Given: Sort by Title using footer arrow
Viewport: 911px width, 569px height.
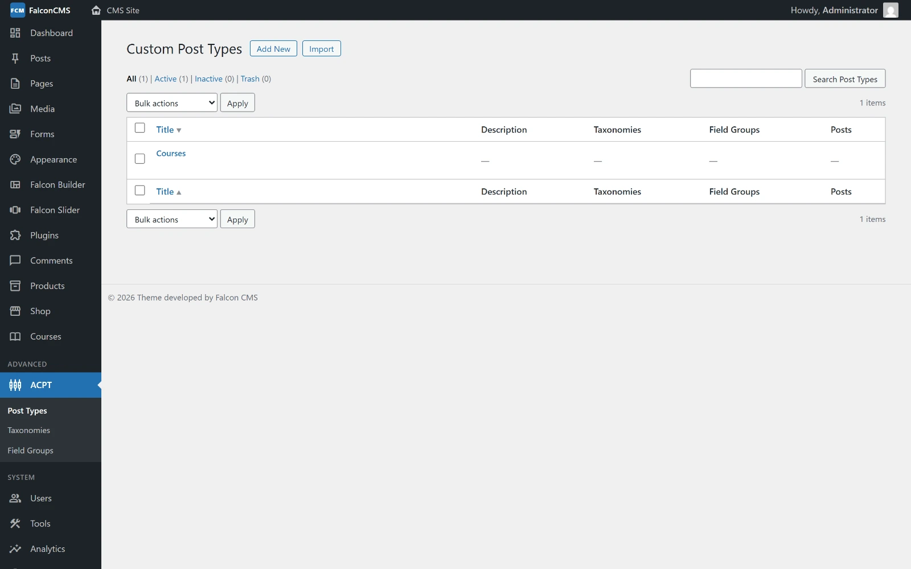Looking at the screenshot, I should click(x=179, y=192).
